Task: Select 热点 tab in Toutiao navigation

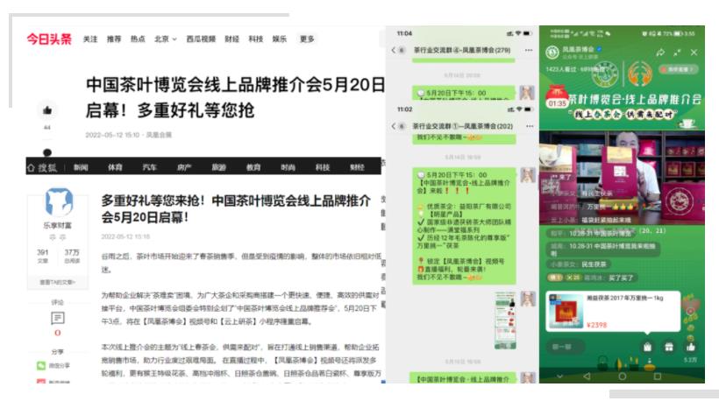Action: 138,39
